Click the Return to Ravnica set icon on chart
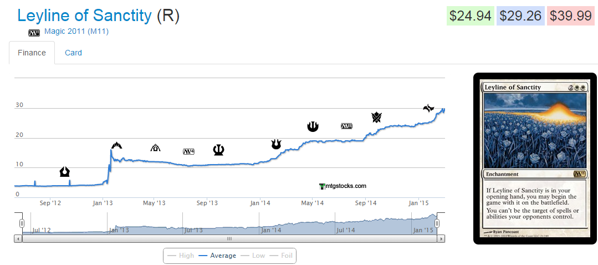 64,171
